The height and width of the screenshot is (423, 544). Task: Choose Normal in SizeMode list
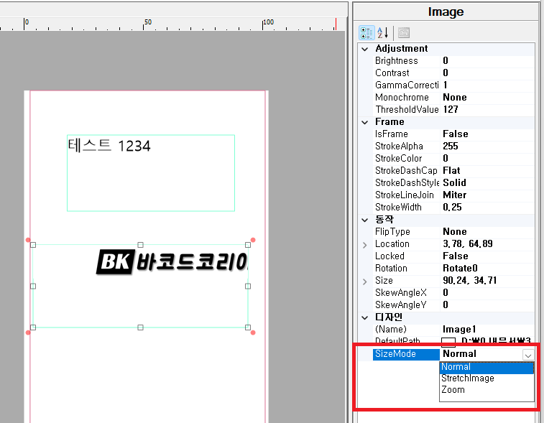(x=487, y=367)
